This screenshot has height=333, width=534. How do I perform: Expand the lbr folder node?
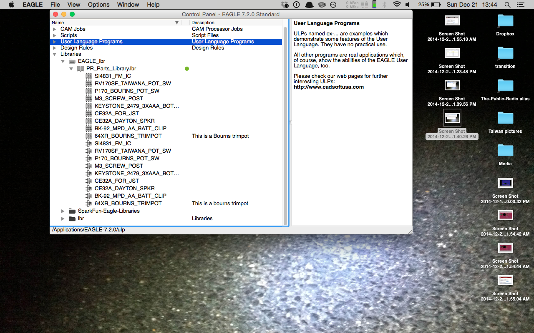tap(63, 218)
